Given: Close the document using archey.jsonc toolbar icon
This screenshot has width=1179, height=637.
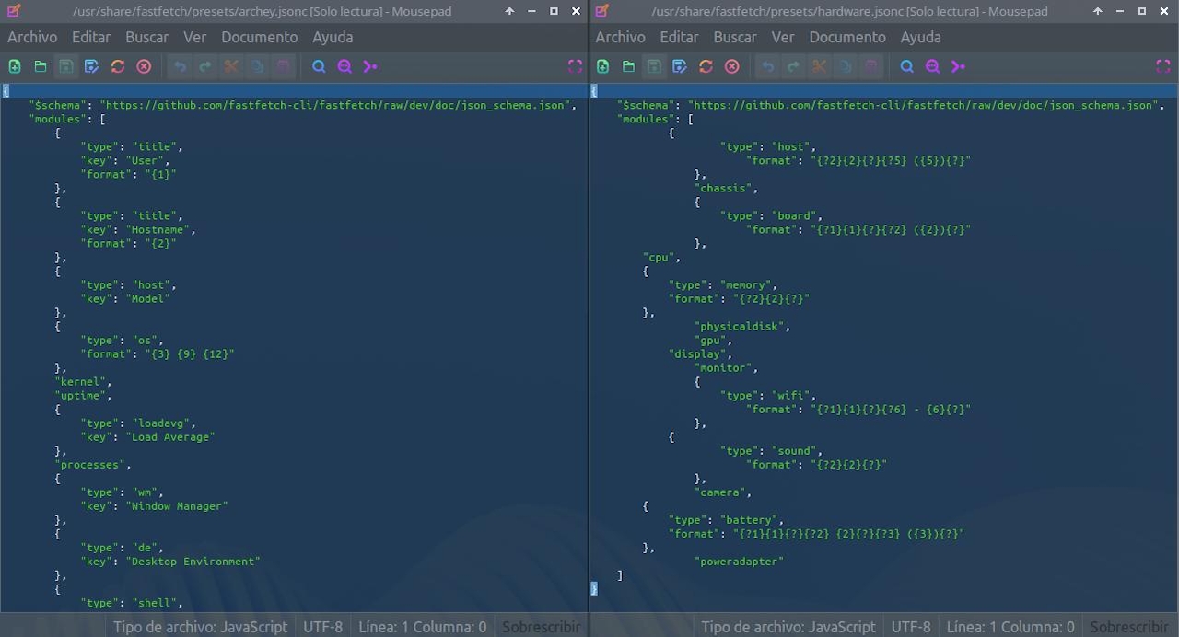Looking at the screenshot, I should [x=144, y=66].
